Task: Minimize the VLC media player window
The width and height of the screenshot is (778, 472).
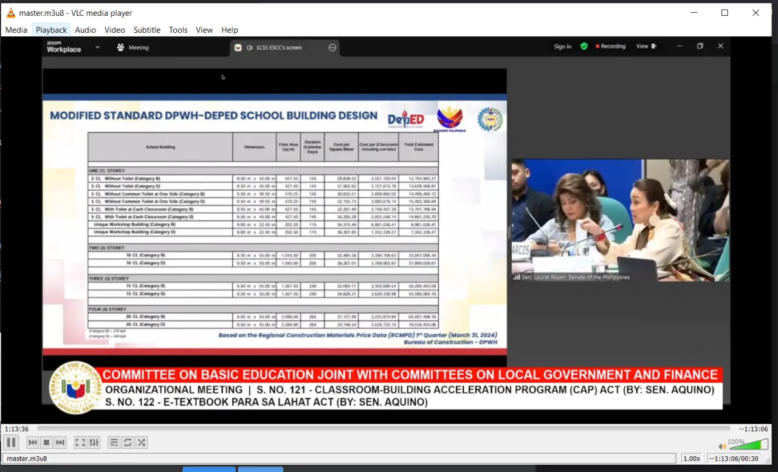Action: point(694,13)
